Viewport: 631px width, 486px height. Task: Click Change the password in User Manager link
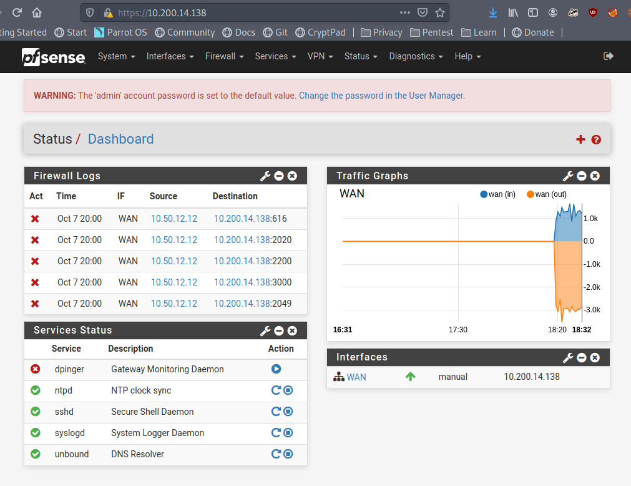[381, 96]
